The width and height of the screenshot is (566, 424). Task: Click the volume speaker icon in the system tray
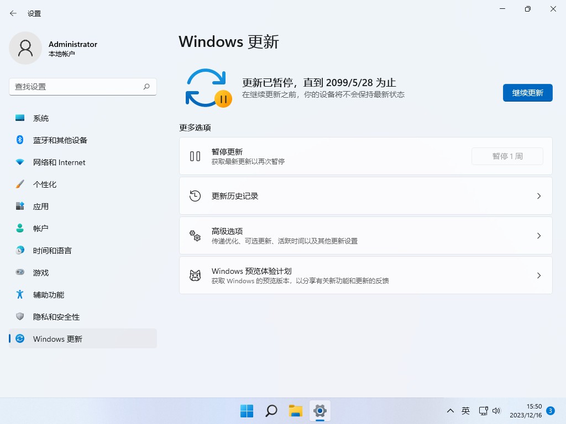tap(497, 411)
